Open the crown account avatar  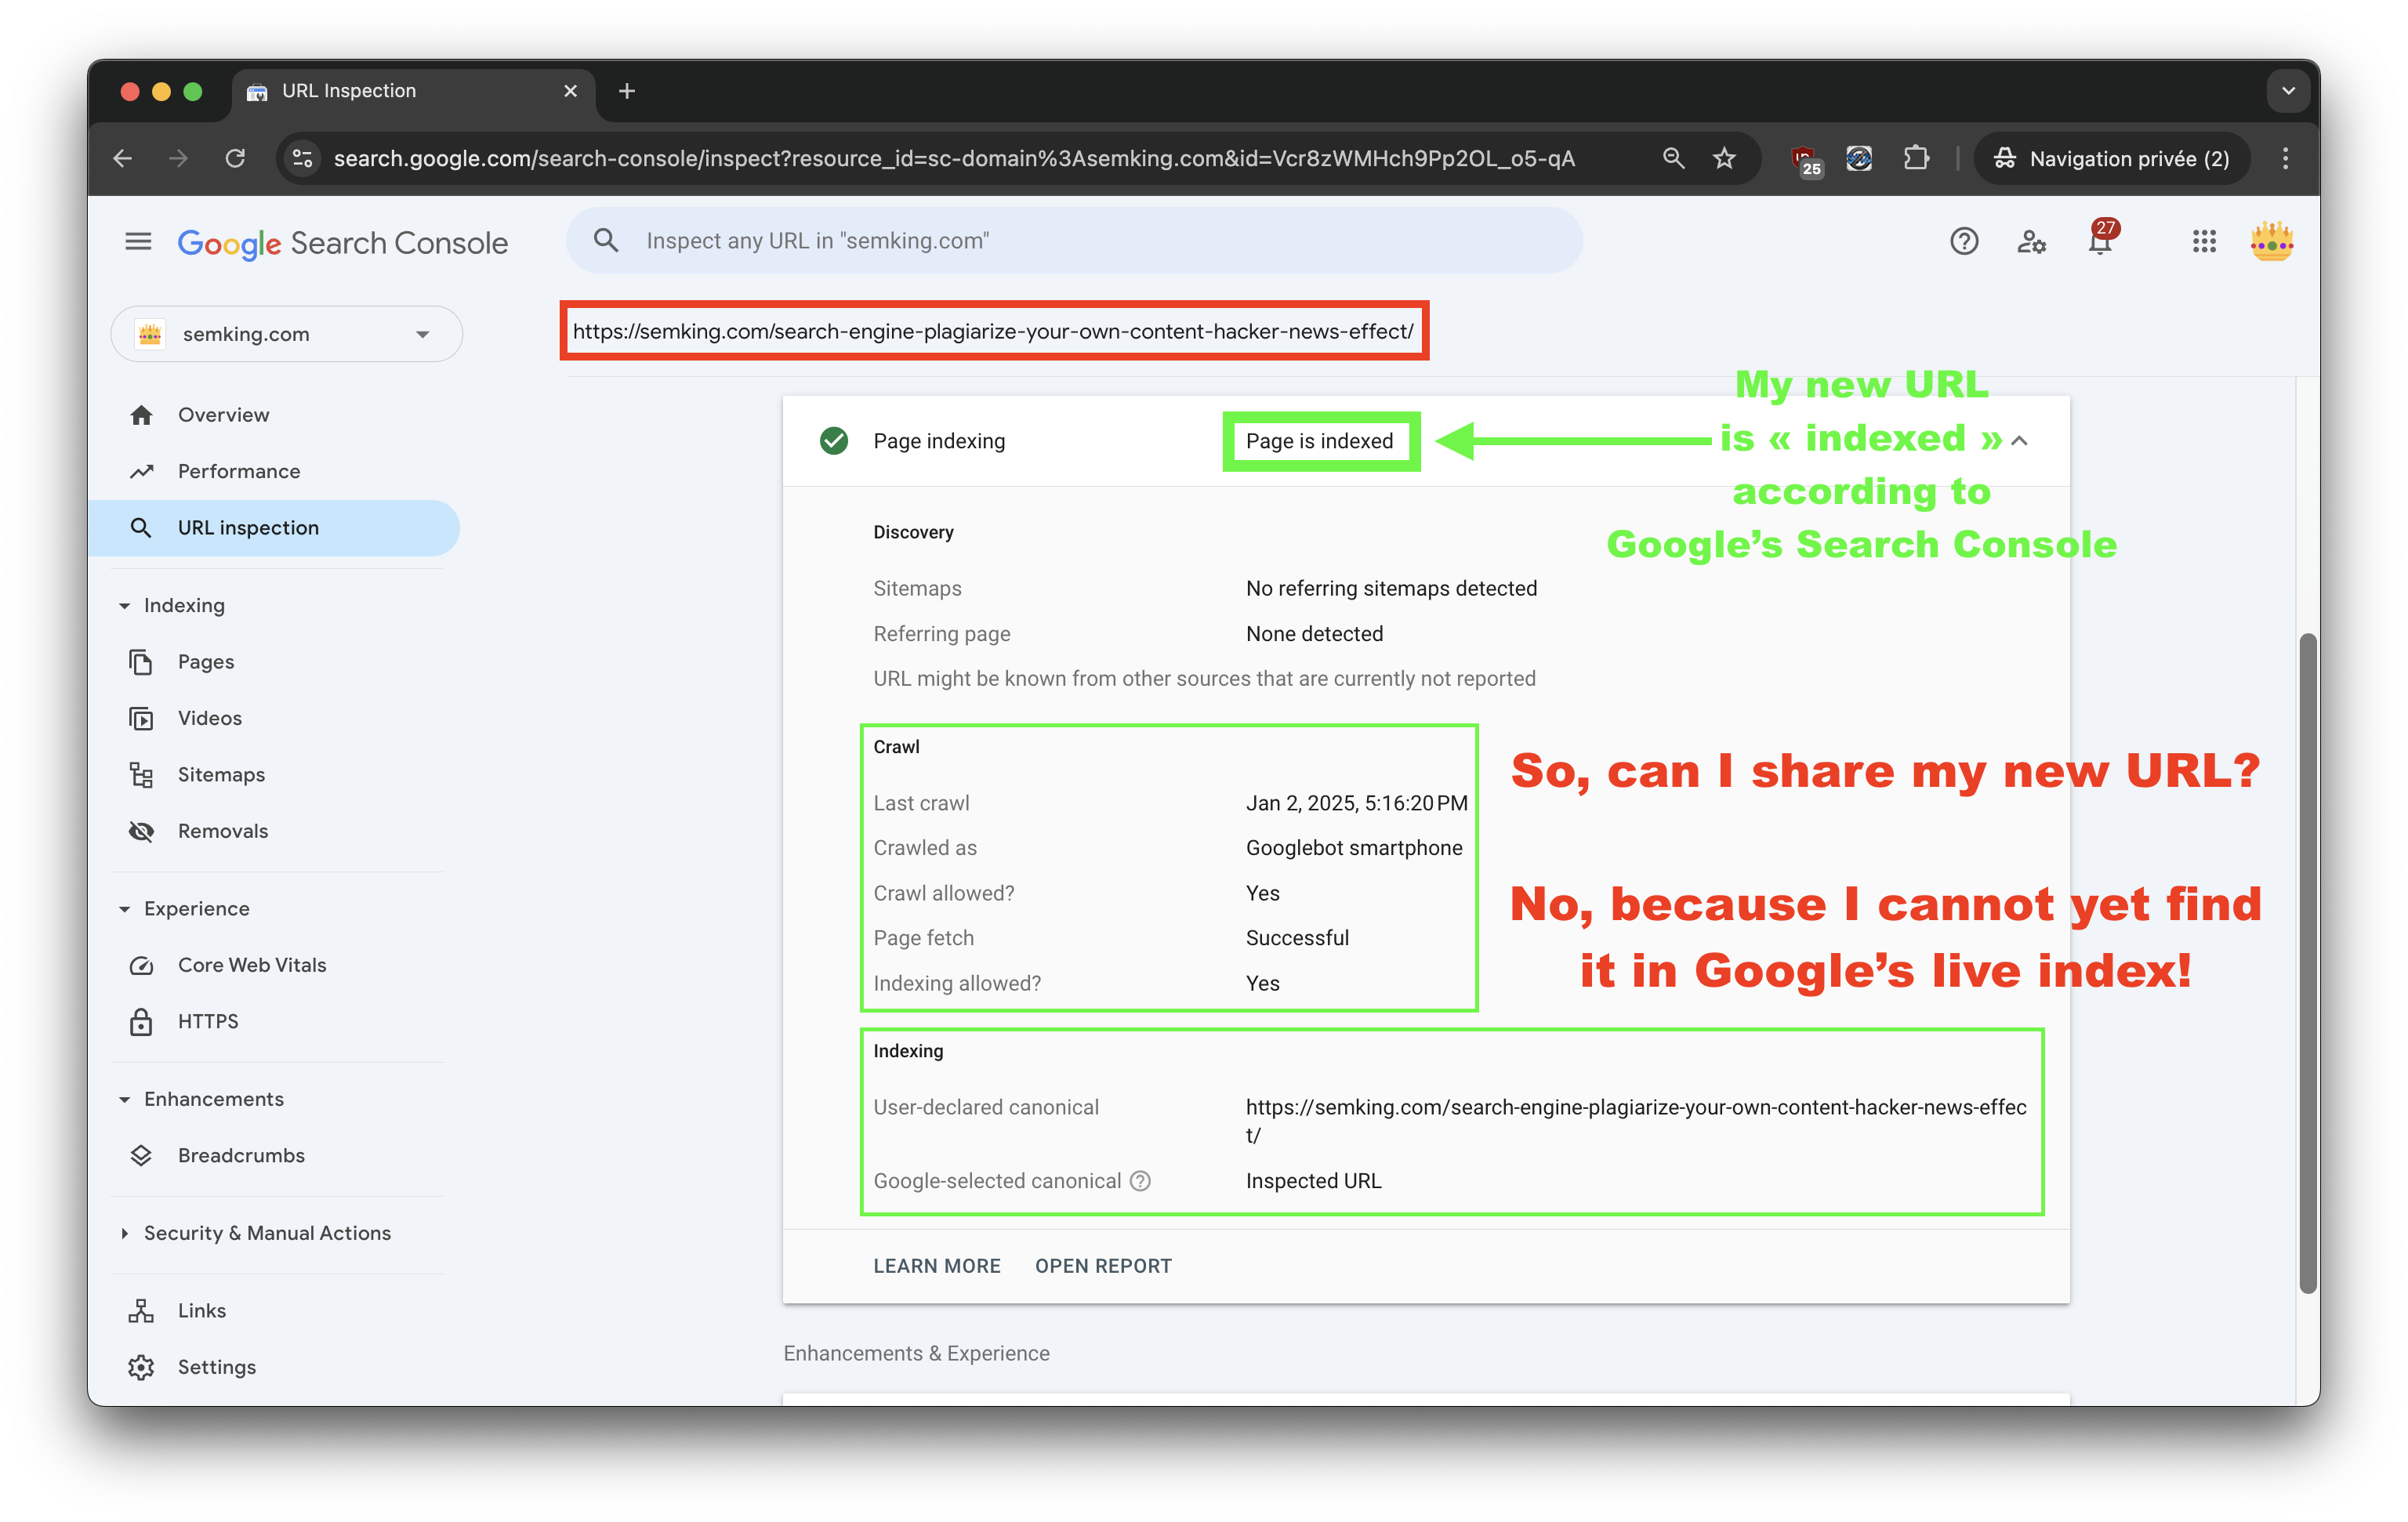coord(2271,242)
